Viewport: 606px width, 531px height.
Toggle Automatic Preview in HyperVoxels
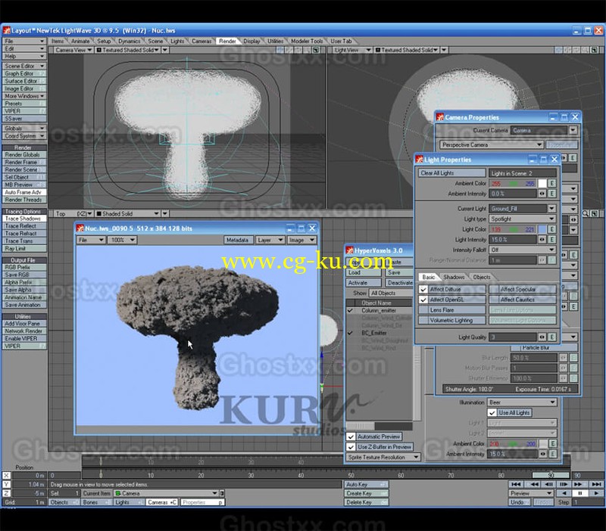coord(351,437)
